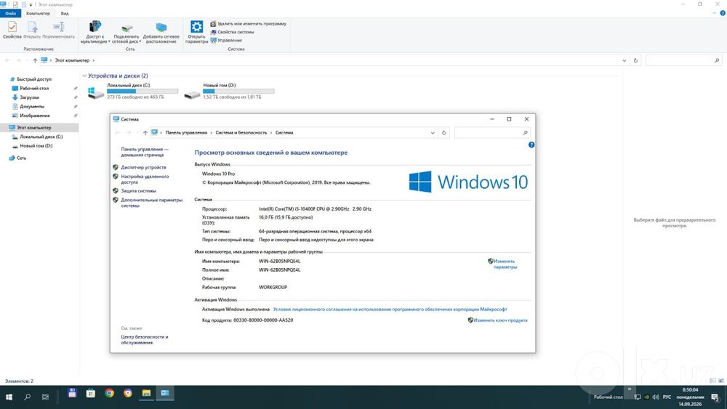Click Explorer's up-arrow navigation button
727x409 pixels.
[35, 60]
